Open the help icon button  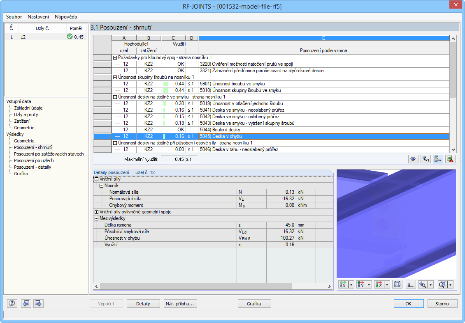click(12, 303)
